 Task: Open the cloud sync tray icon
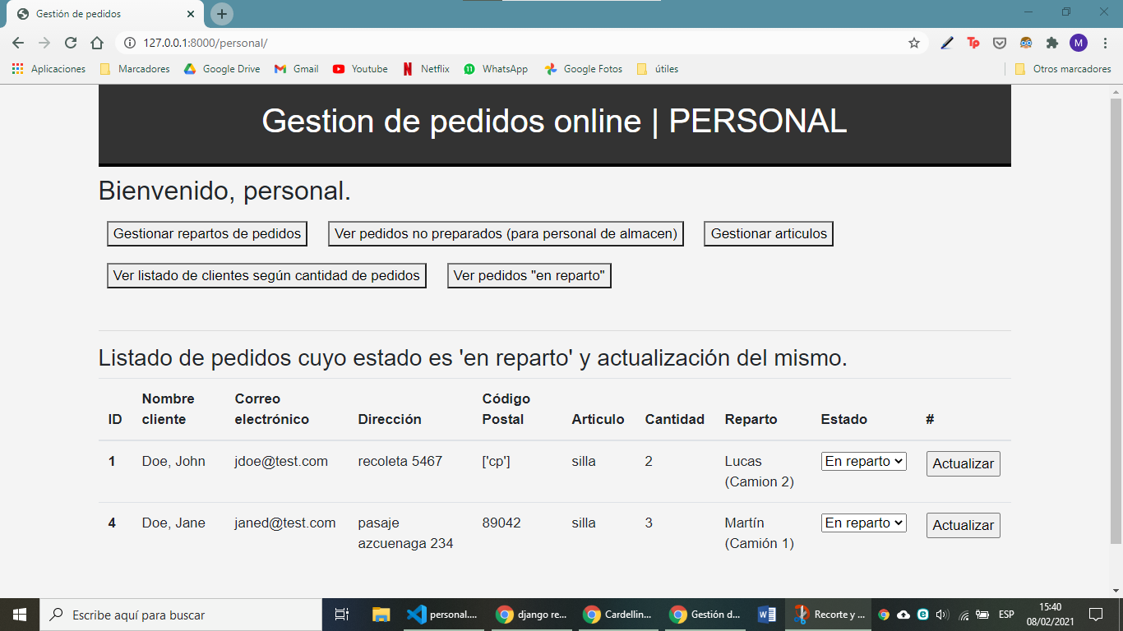click(903, 615)
